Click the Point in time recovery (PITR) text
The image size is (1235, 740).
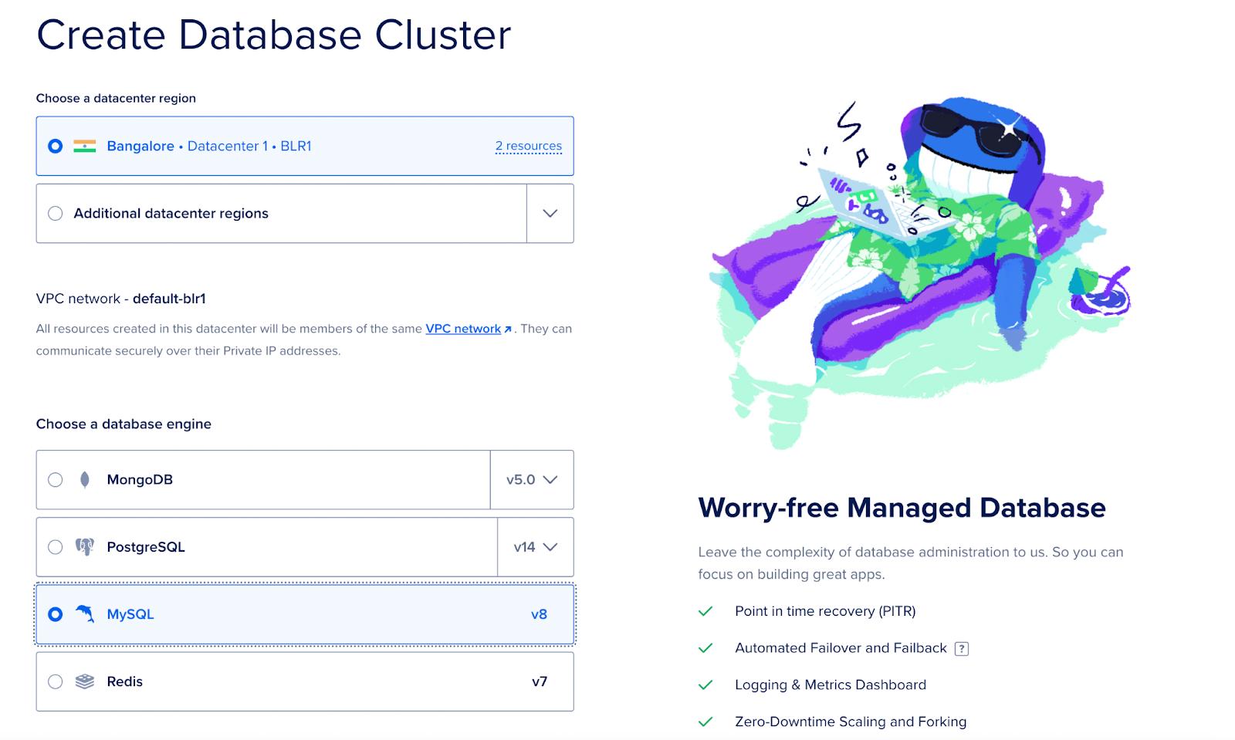pos(825,611)
